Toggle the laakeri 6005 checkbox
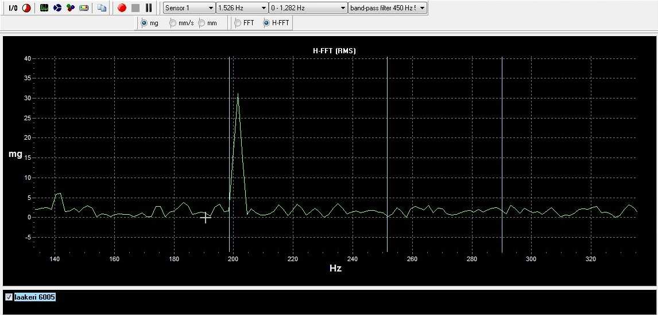658x315 pixels. click(9, 297)
